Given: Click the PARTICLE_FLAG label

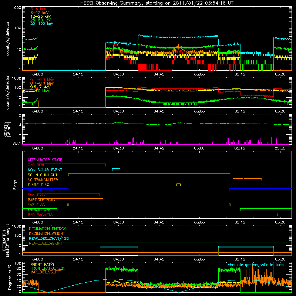Looking at the screenshot, I should (x=41, y=200).
